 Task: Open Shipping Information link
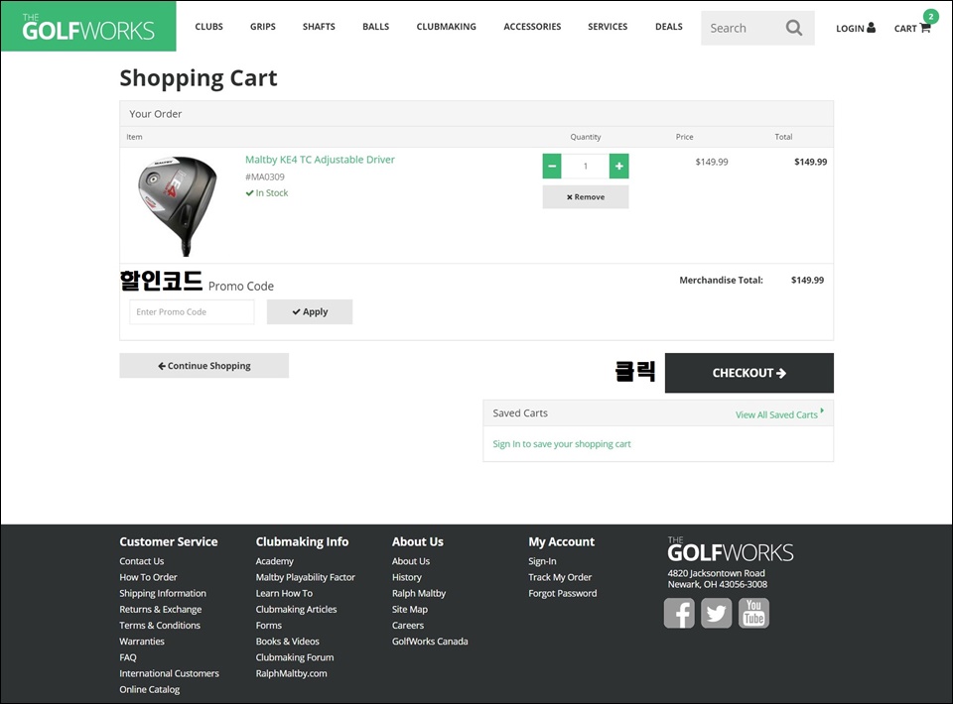(x=163, y=593)
